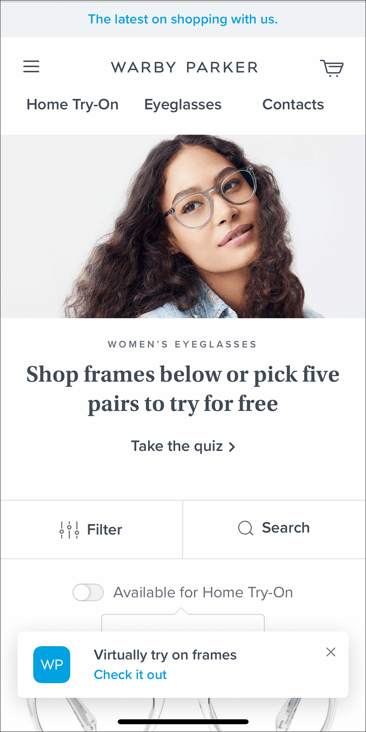
Task: Open the Home Try-On tab
Action: coord(72,105)
